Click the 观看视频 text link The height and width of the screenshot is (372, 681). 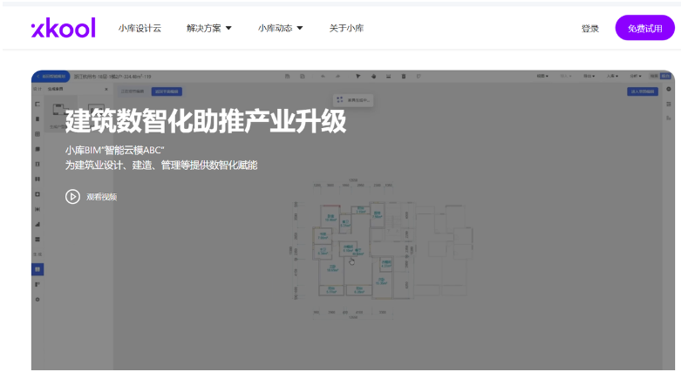pos(101,197)
